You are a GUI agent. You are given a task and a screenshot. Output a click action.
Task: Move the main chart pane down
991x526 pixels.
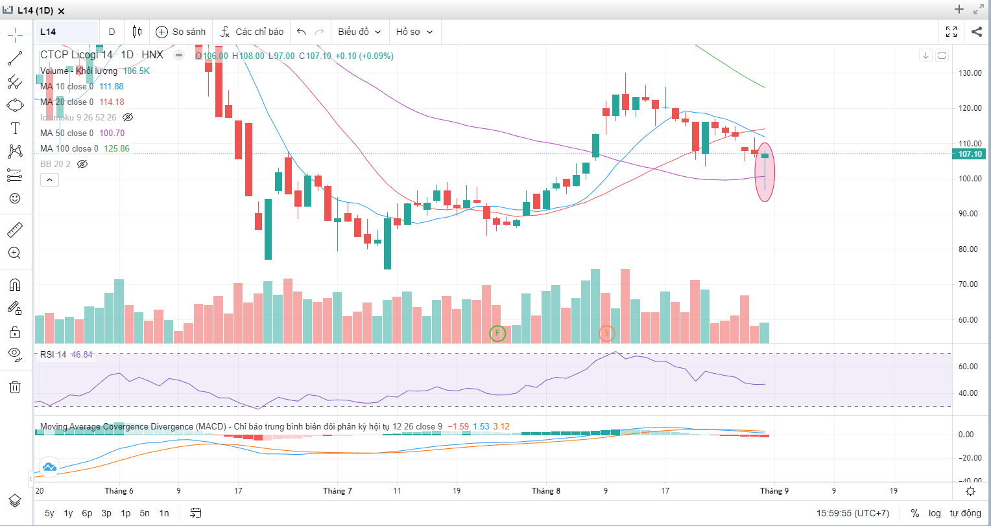pyautogui.click(x=925, y=56)
